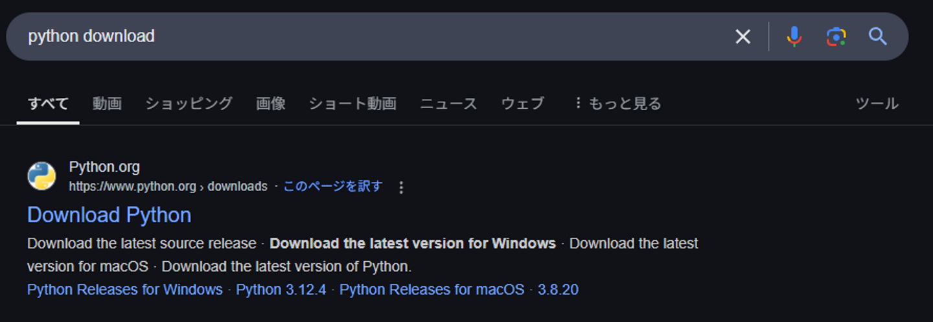Open the ショート動画 tab
Screen dimensions: 933x322
(x=352, y=104)
